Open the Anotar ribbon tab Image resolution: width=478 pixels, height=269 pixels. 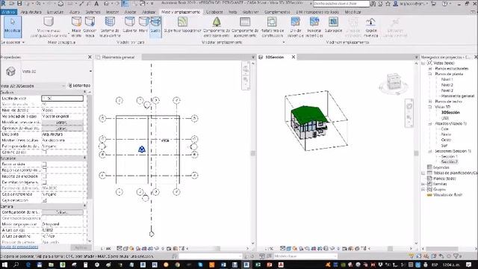click(x=130, y=12)
